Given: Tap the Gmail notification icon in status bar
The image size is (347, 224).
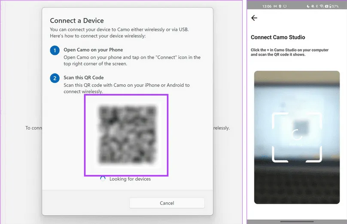Looking at the screenshot, I should [275, 6].
